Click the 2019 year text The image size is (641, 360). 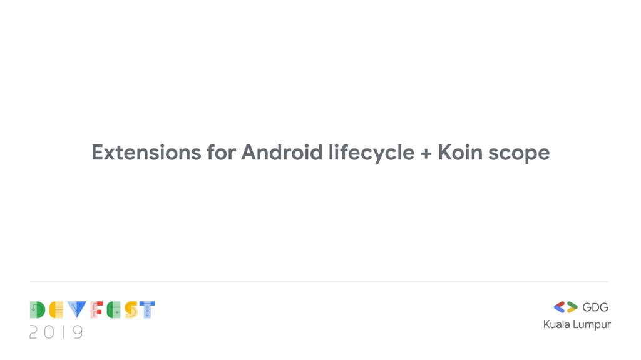(x=56, y=332)
